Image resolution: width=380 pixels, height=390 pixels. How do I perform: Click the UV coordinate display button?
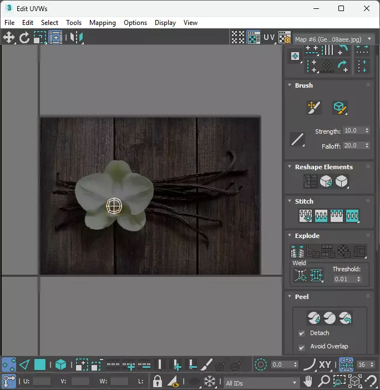269,38
